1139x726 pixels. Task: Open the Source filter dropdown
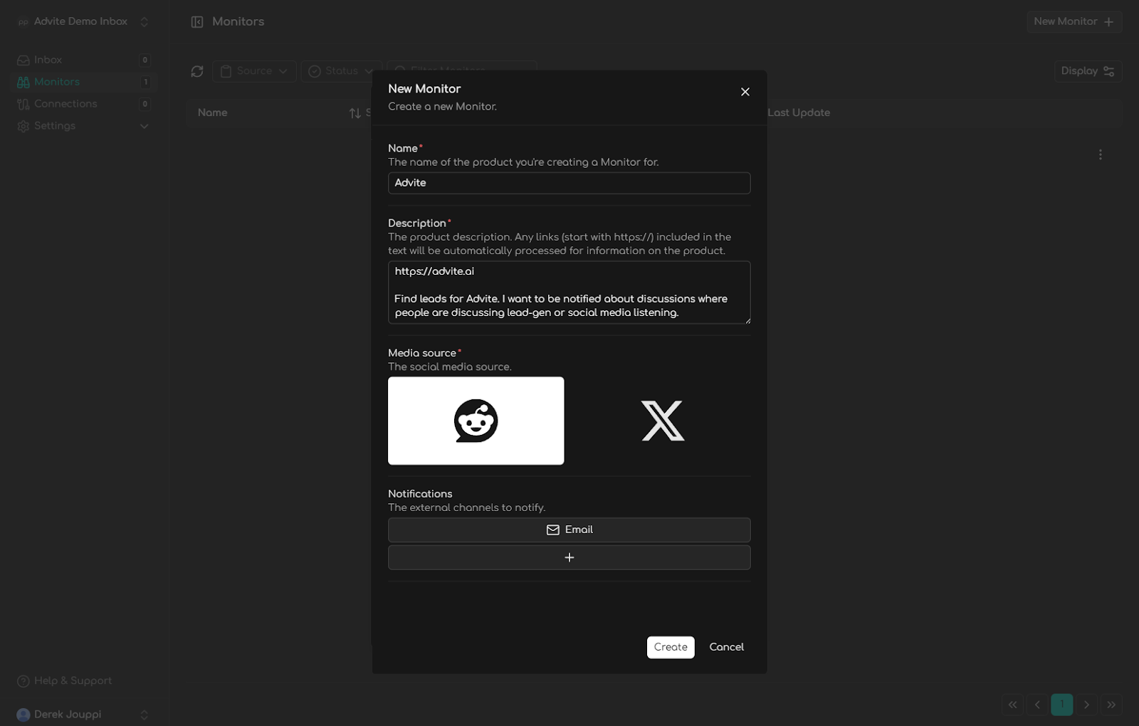(x=254, y=71)
